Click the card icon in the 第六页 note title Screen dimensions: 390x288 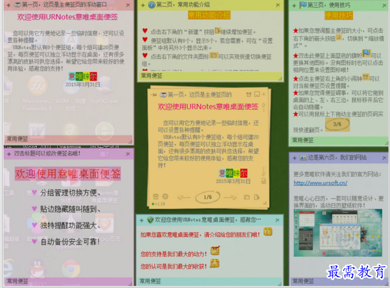[303, 158]
